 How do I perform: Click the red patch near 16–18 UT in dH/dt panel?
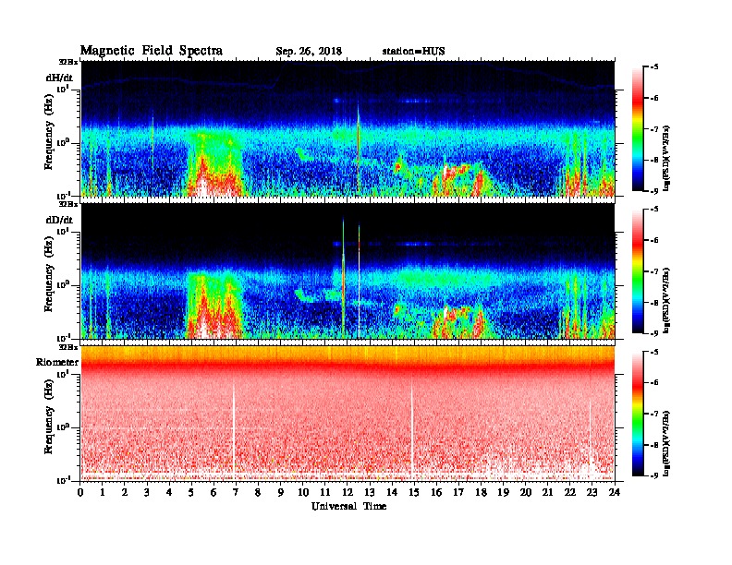(x=460, y=179)
